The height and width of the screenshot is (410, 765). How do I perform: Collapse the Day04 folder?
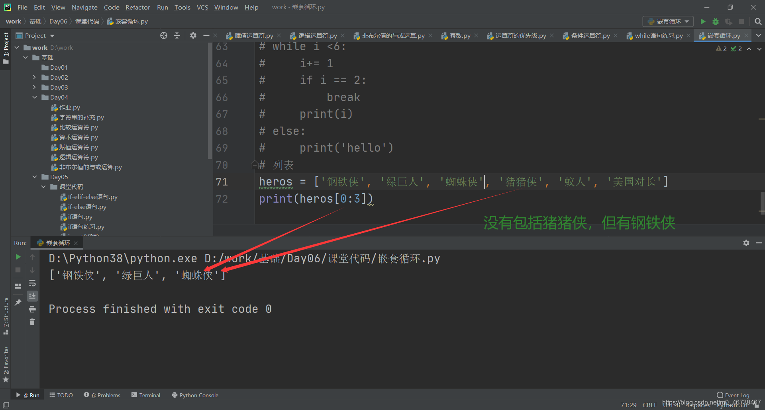(x=35, y=97)
